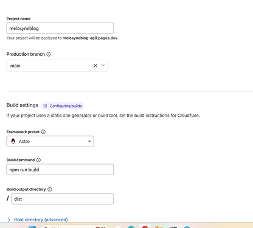The image size is (253, 228).
Task: Open the Framework preset Astro dropdown
Action: pos(50,141)
